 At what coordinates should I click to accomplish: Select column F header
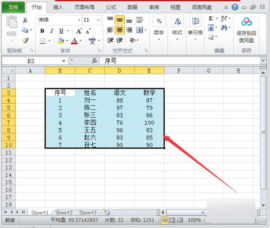[179, 71]
